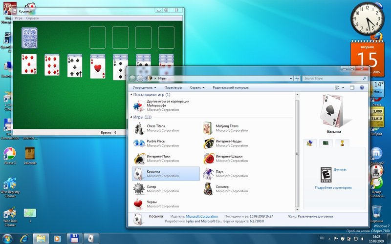The height and width of the screenshot is (244, 391).
Task: Click the Родительский контроль button
Action: click(x=230, y=87)
